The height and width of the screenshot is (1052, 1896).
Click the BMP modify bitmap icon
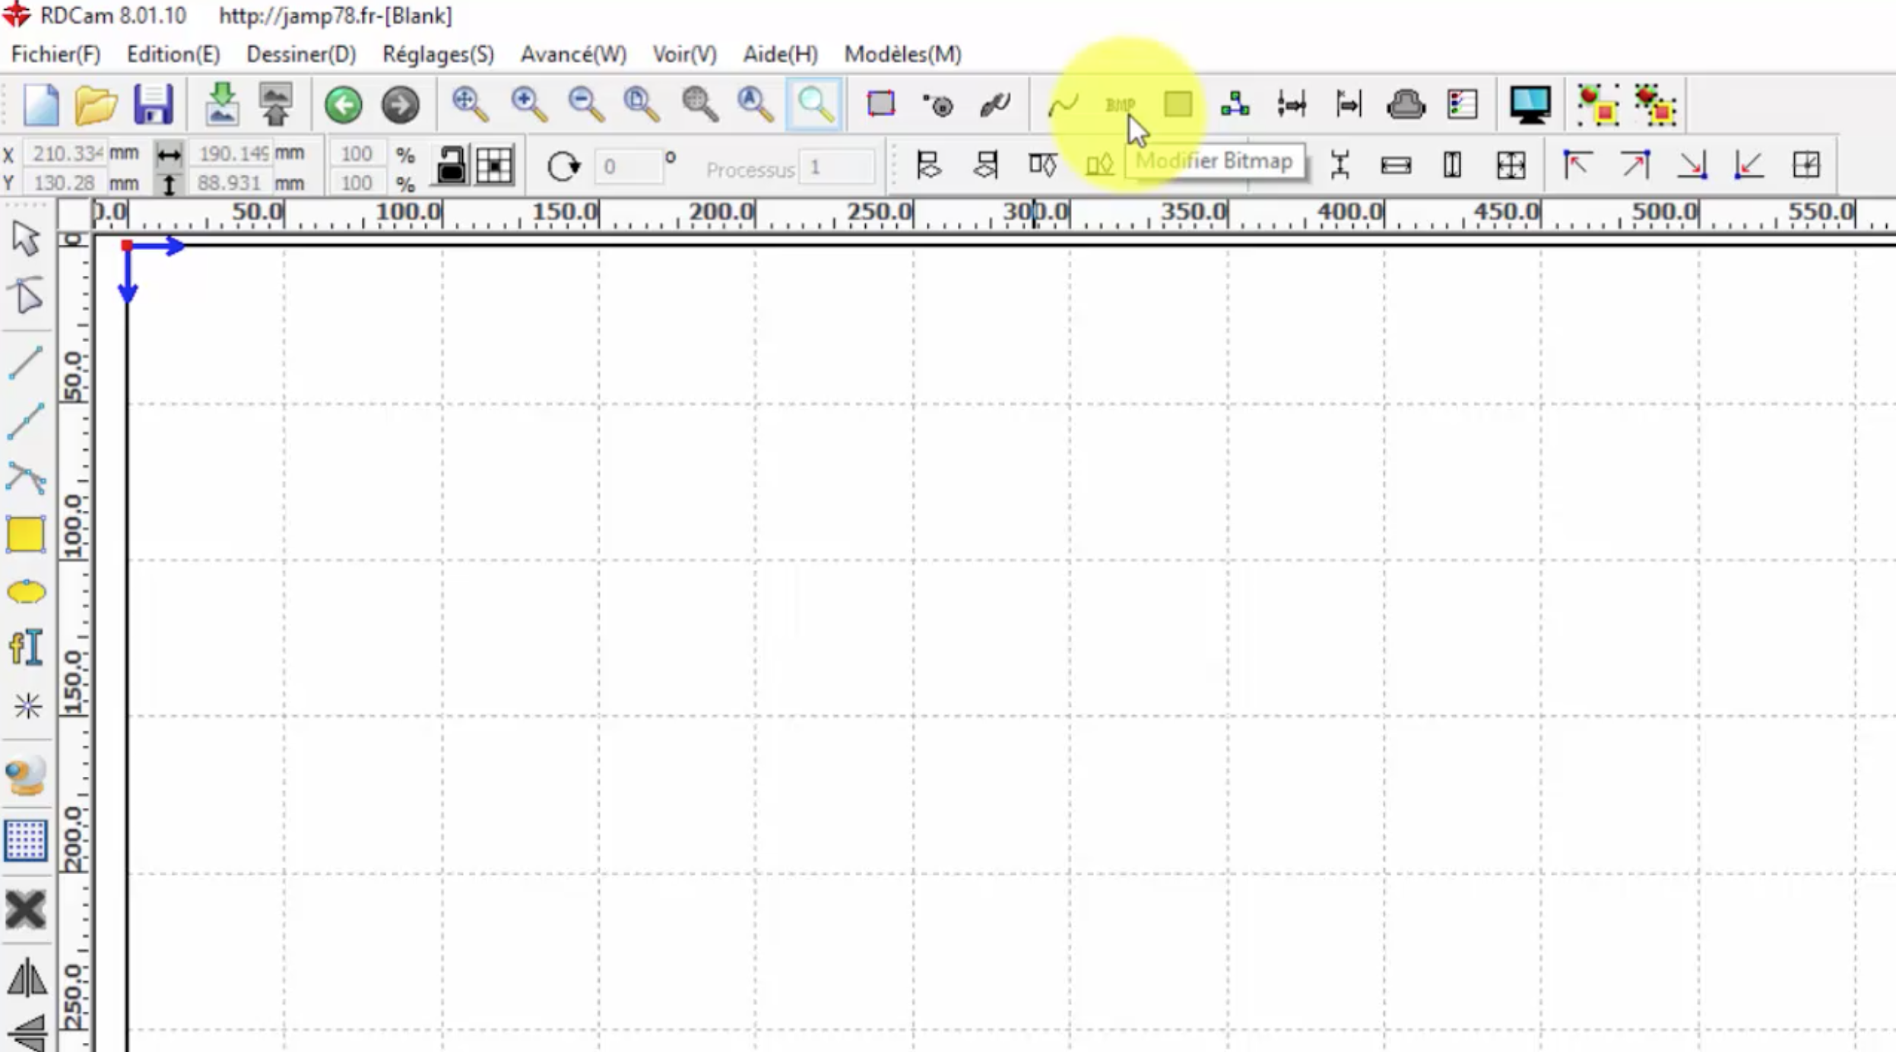click(1120, 105)
